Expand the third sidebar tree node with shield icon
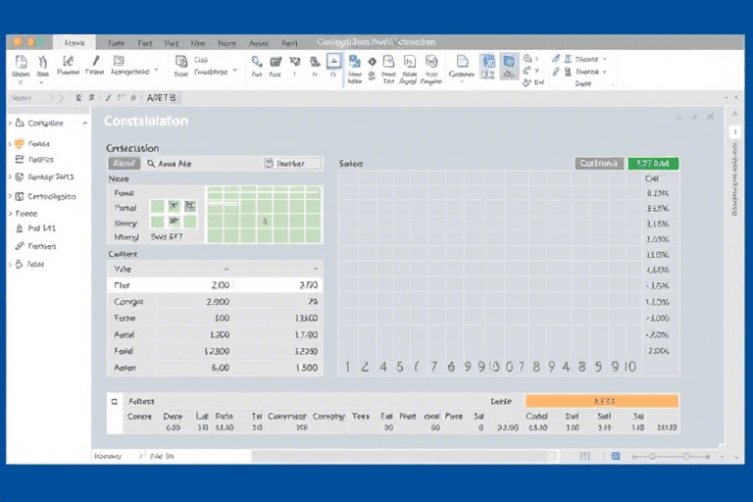Image resolution: width=753 pixels, height=502 pixels. pos(10,177)
